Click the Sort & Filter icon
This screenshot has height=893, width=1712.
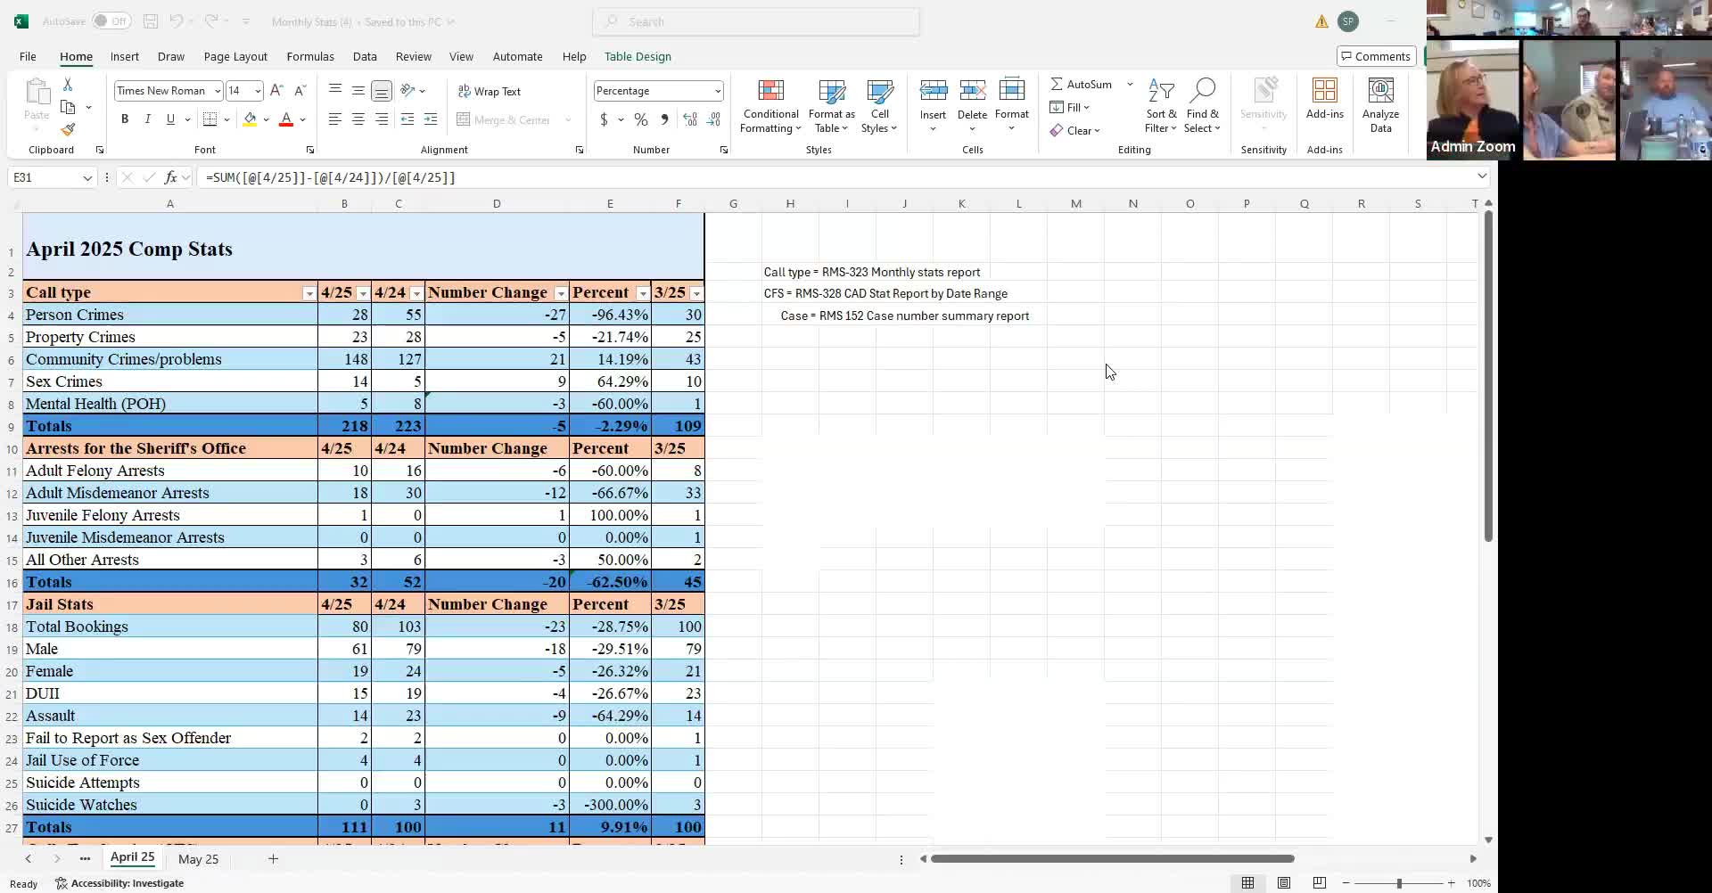(1161, 92)
